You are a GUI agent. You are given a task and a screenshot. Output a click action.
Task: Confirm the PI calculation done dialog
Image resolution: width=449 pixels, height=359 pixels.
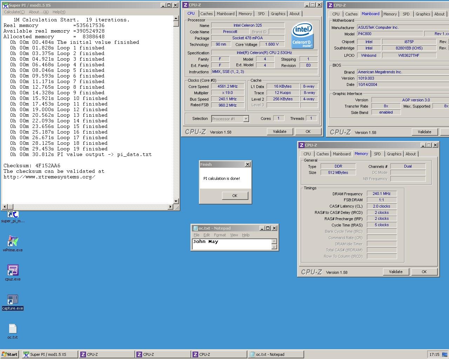click(x=235, y=196)
